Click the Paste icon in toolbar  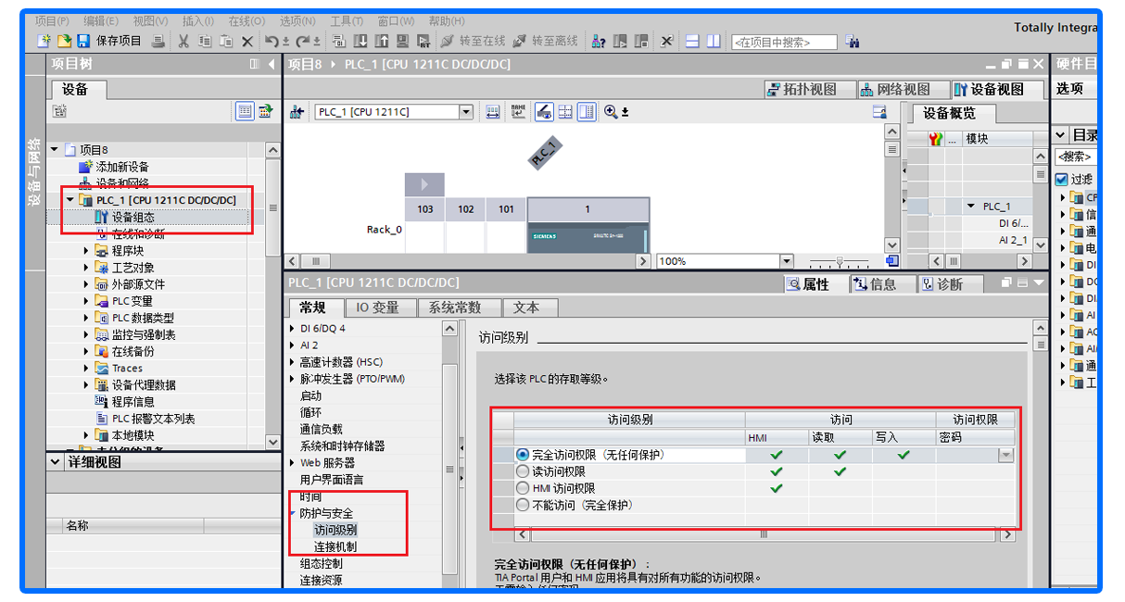pyautogui.click(x=226, y=41)
